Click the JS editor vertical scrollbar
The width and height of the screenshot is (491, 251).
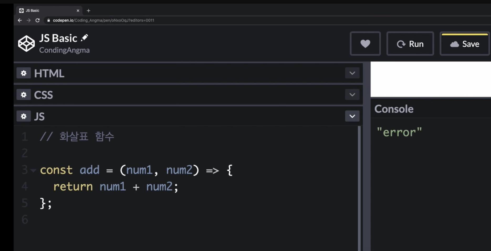point(359,188)
